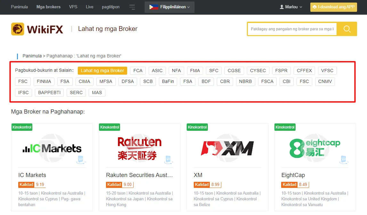
Task: Open Mga brokers in the navbar
Action: pyautogui.click(x=48, y=7)
